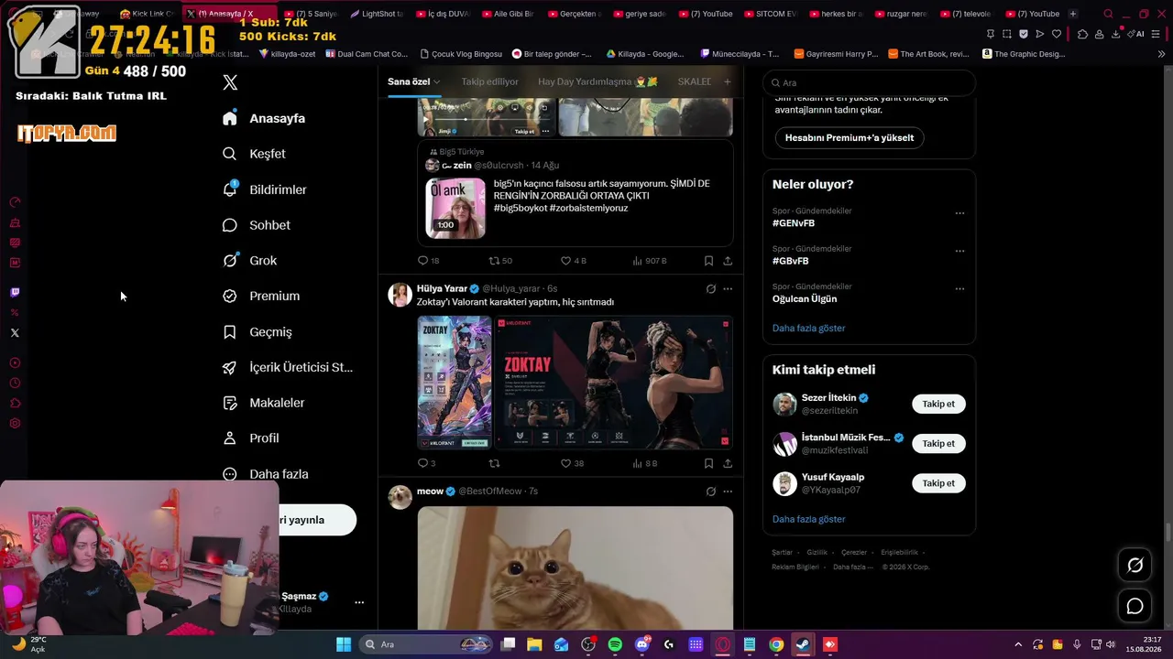Open more options on meow's post
The image size is (1173, 659).
click(x=728, y=492)
